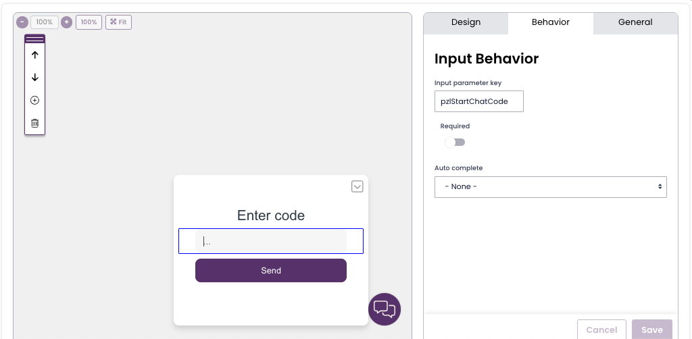Click the zoom in plus icon

(66, 22)
